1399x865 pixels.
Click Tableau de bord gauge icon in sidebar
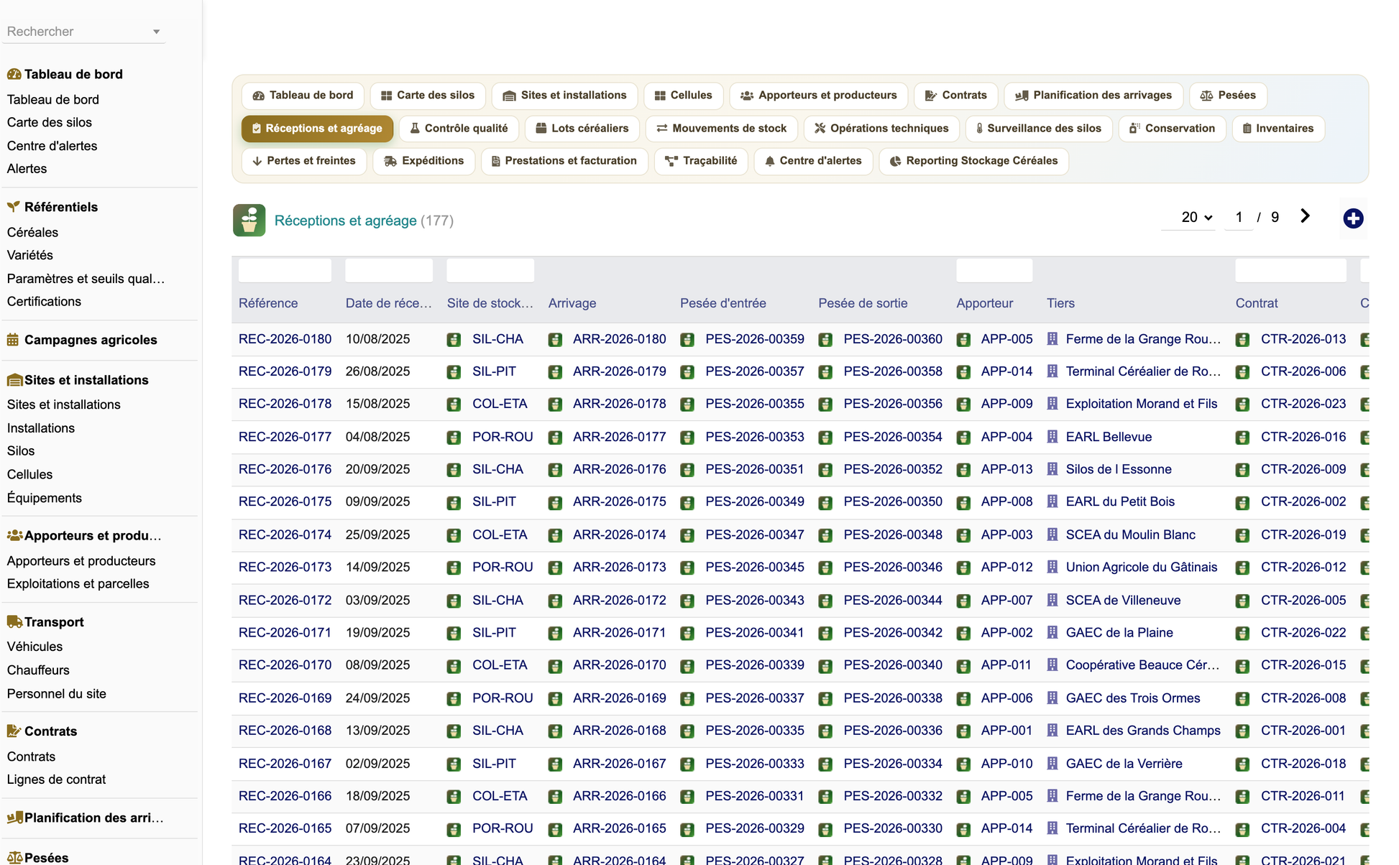click(x=14, y=74)
